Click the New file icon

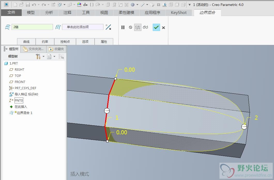[x=15, y=5]
